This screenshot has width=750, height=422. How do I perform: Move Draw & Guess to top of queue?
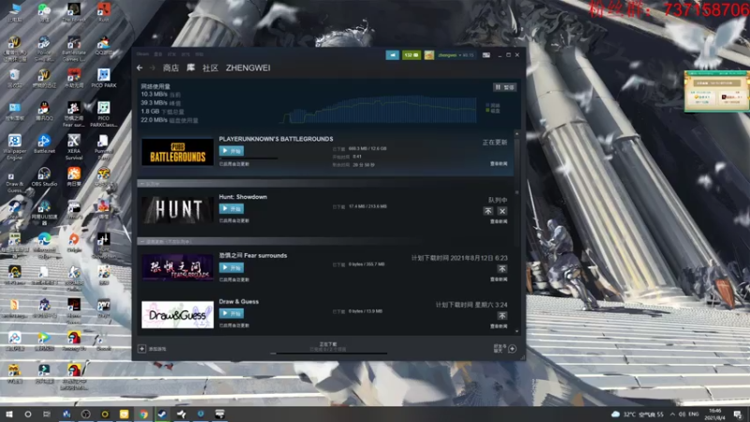pos(502,316)
